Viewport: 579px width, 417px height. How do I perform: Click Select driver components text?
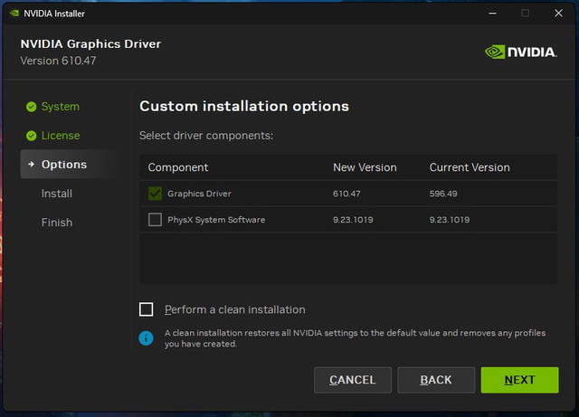[x=206, y=136]
